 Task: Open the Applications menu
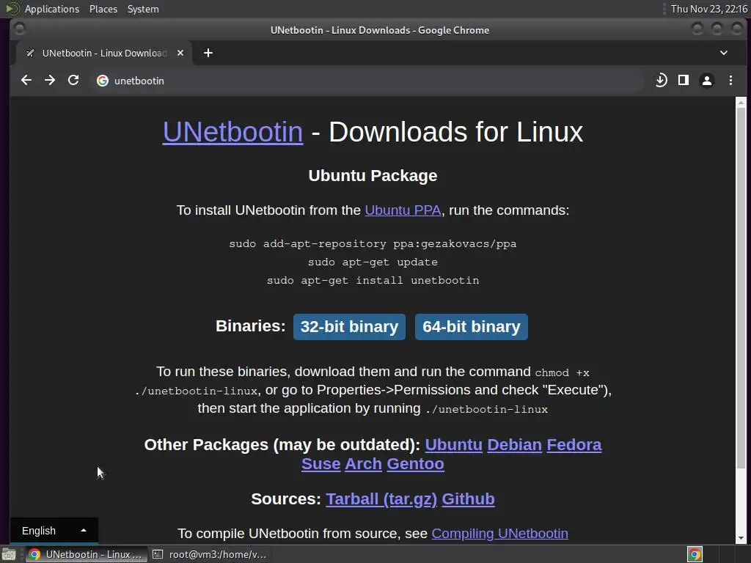coord(52,9)
